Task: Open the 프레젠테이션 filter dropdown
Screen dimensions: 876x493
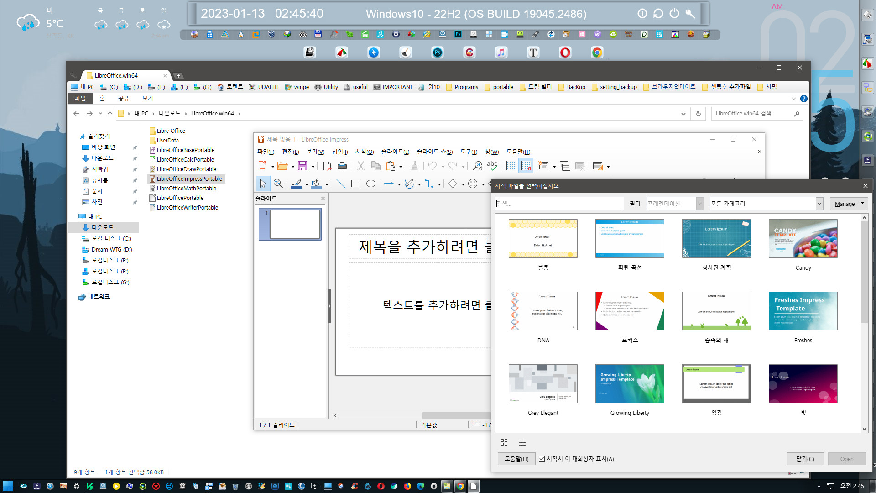Action: pos(700,204)
